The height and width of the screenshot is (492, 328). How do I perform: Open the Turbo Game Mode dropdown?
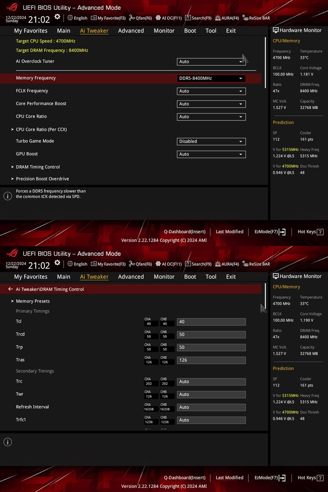pos(211,141)
